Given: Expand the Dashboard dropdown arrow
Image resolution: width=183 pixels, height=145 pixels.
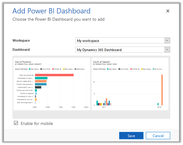Looking at the screenshot, I should click(x=167, y=50).
